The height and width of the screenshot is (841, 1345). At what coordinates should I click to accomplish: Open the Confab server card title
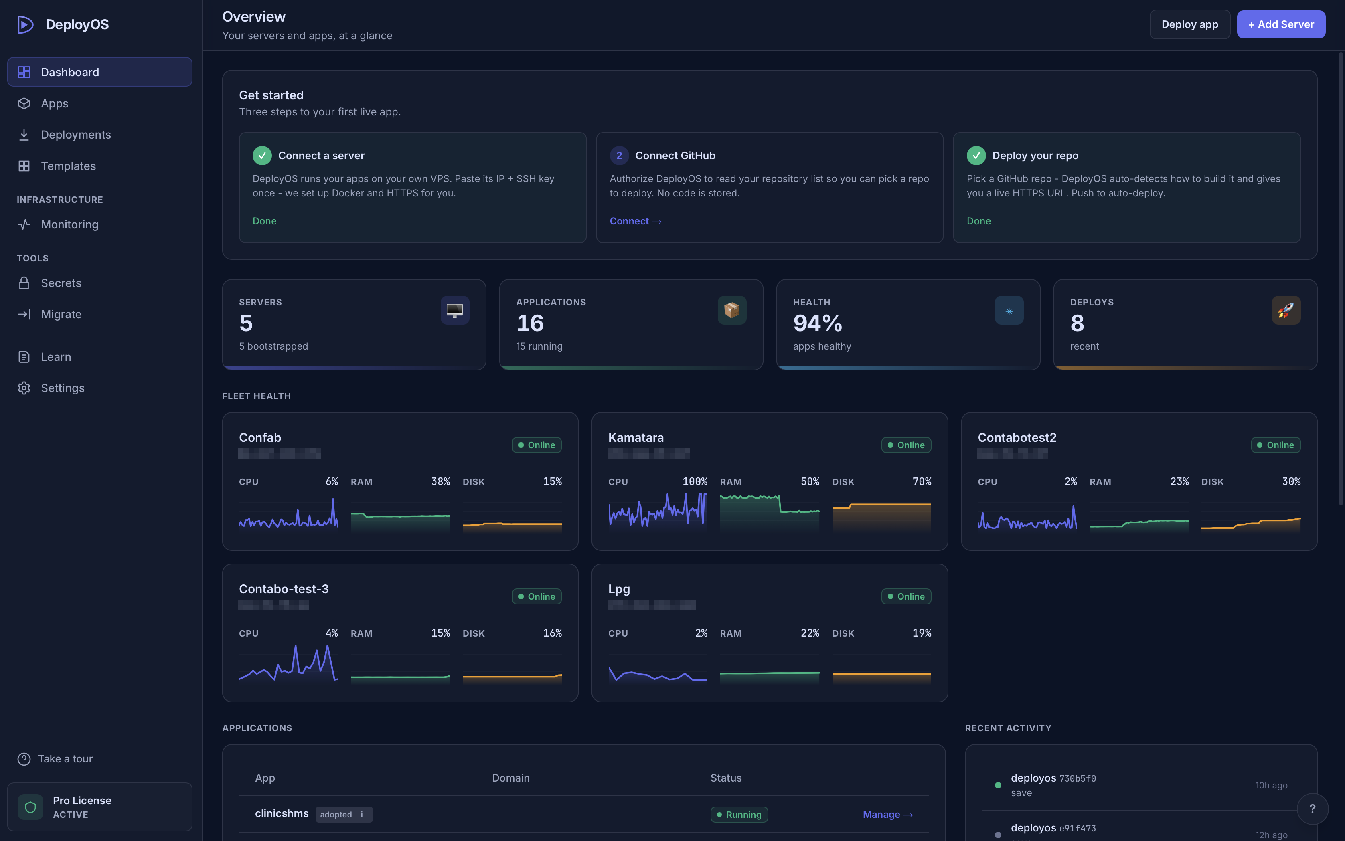click(x=260, y=438)
